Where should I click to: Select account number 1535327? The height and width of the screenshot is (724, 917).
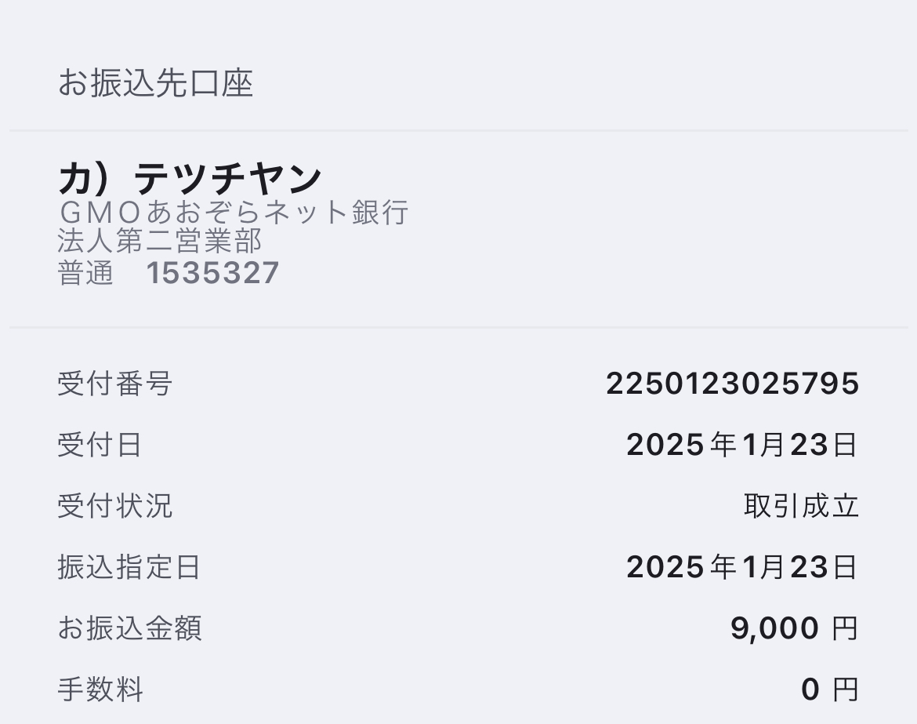(212, 273)
